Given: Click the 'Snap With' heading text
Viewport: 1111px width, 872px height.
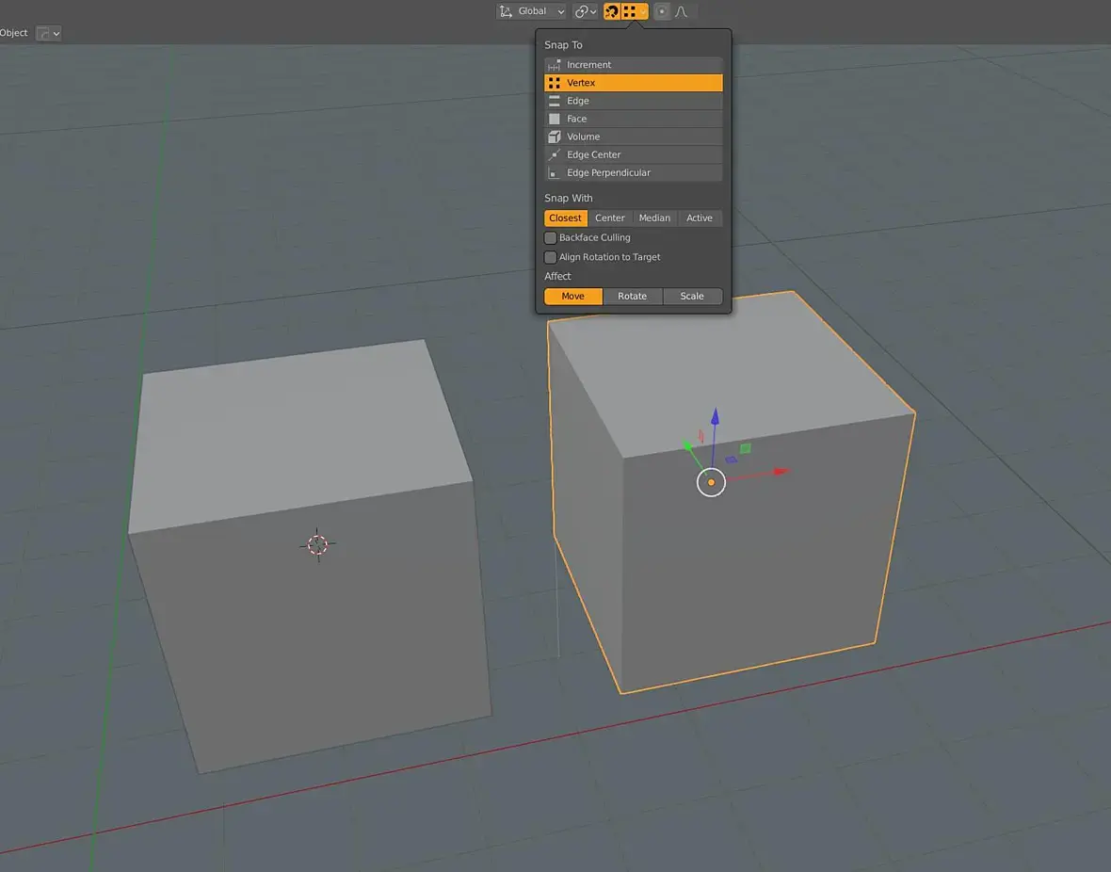Looking at the screenshot, I should 569,198.
